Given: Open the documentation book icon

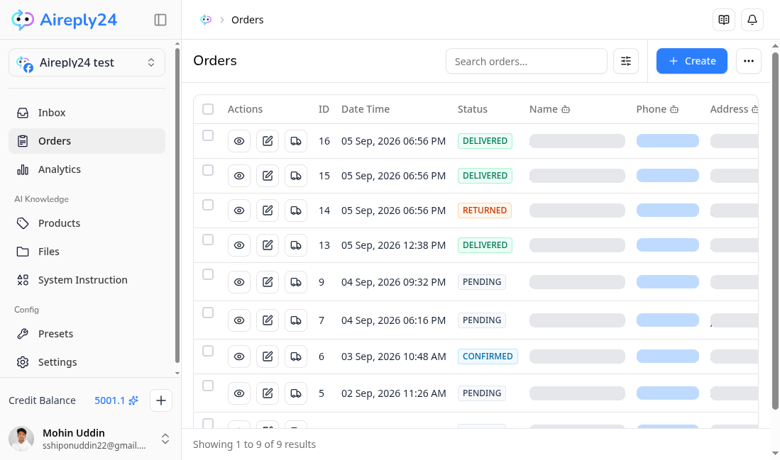Looking at the screenshot, I should click(x=724, y=20).
